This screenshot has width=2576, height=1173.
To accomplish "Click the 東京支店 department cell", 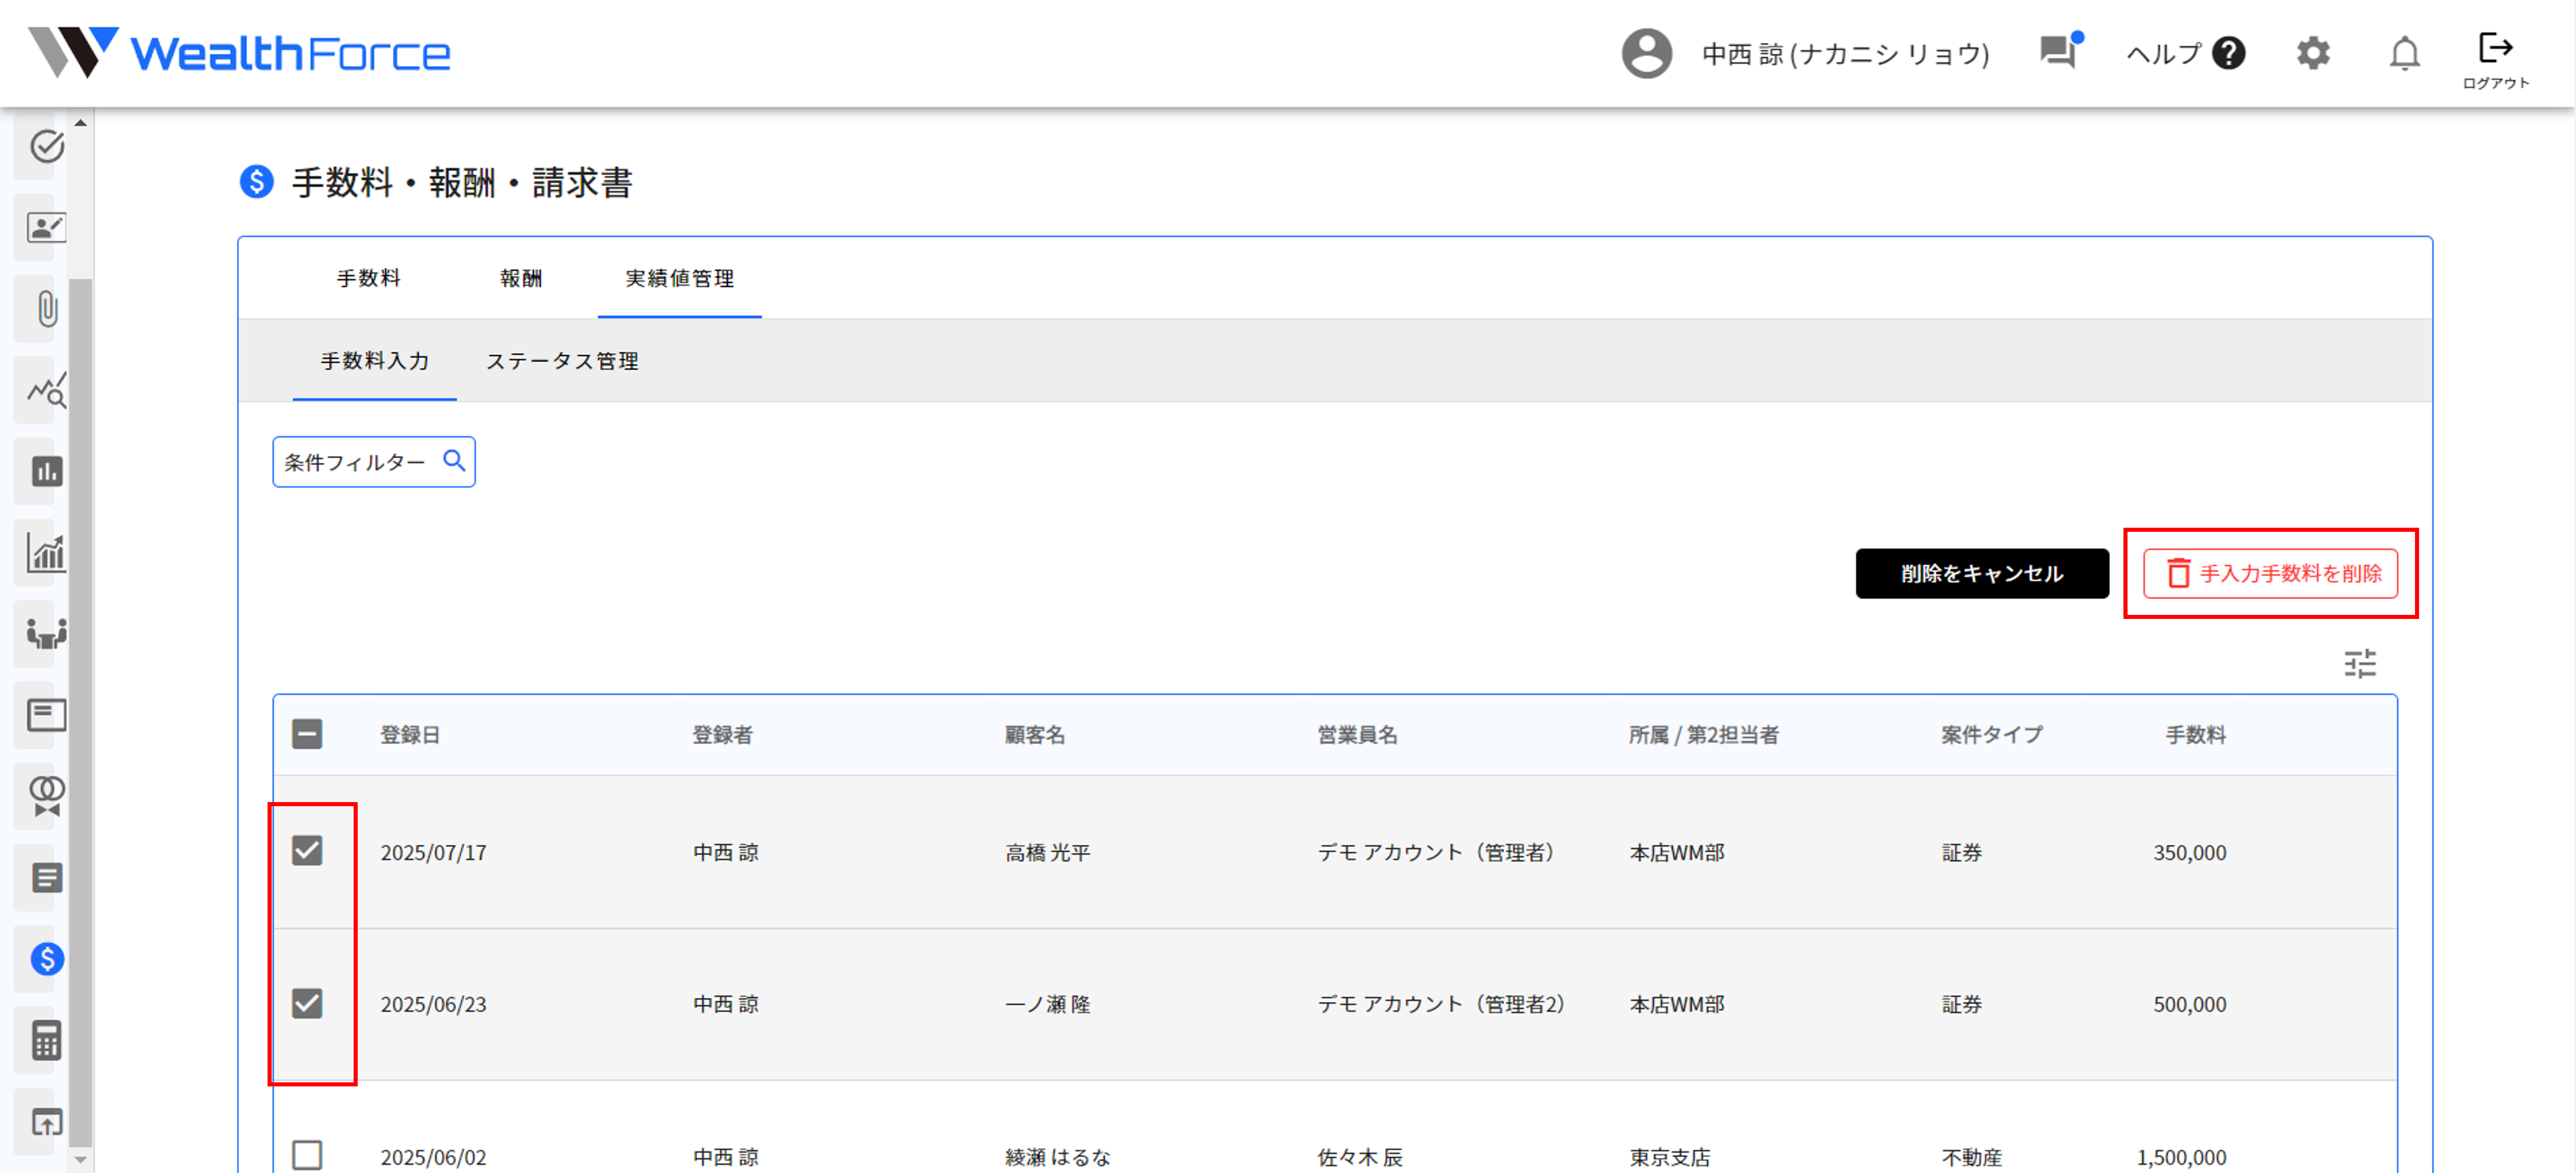I will (1670, 1157).
